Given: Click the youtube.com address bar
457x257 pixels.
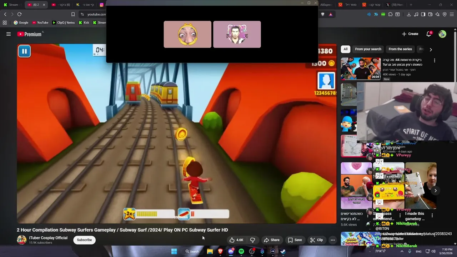Looking at the screenshot, I should pos(96,14).
